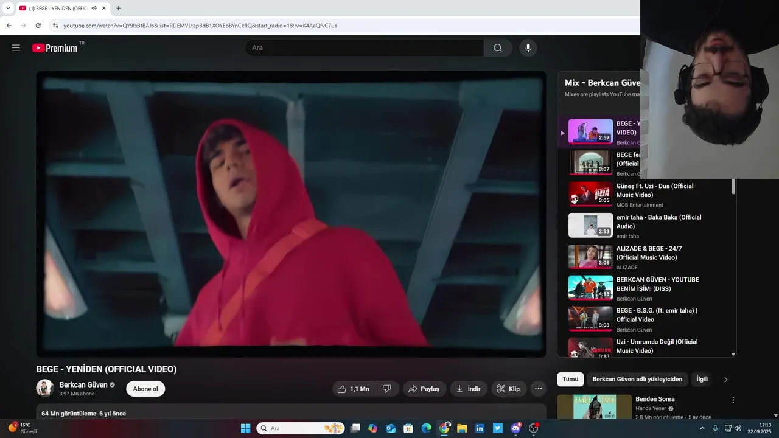The image size is (779, 438).
Task: Click the search magnifier button
Action: (498, 48)
